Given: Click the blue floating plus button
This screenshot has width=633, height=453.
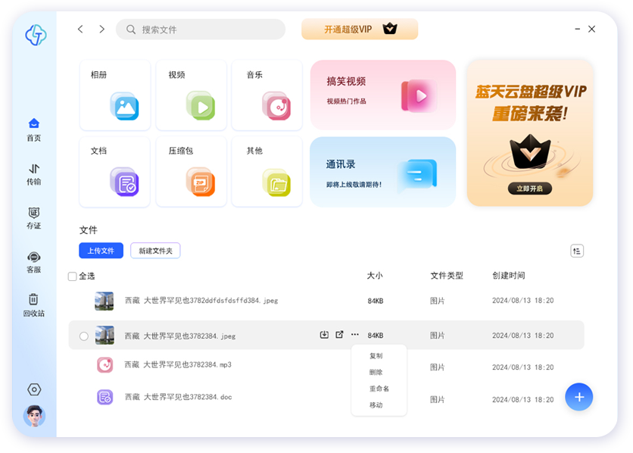Looking at the screenshot, I should tap(579, 397).
